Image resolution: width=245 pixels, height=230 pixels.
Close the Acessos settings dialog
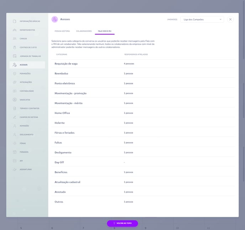click(x=230, y=19)
